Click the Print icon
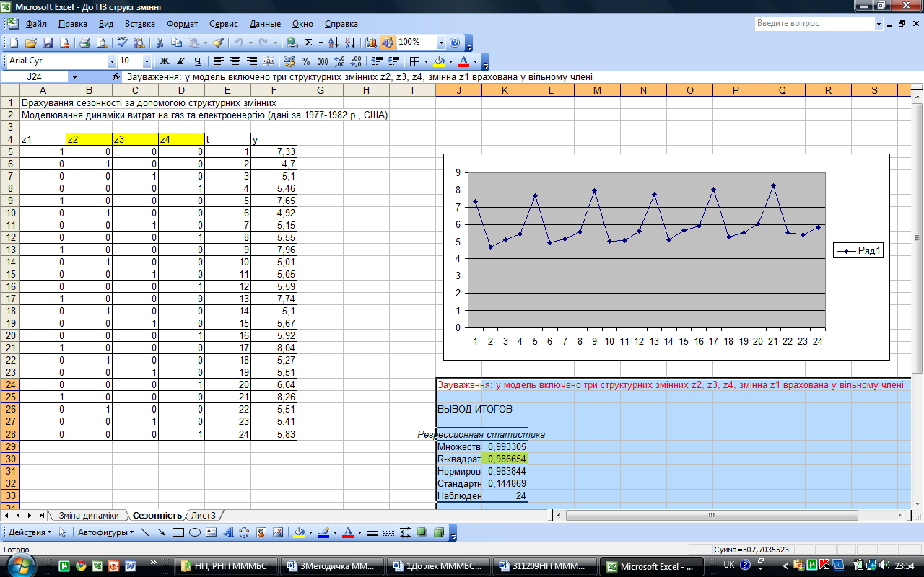The image size is (924, 577). tap(84, 43)
